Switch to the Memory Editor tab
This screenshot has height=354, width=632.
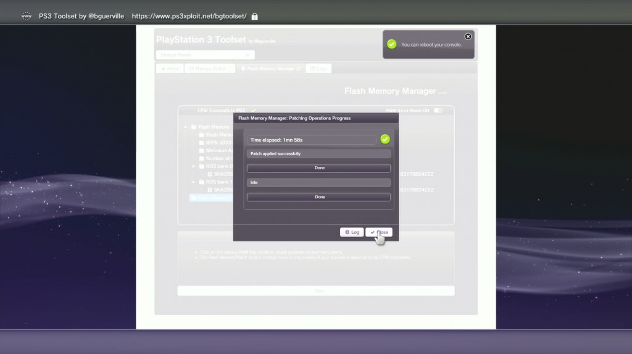tap(210, 69)
